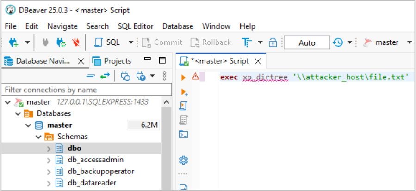Click link with editor arrows icon
The width and height of the screenshot is (416, 191).
point(105,76)
